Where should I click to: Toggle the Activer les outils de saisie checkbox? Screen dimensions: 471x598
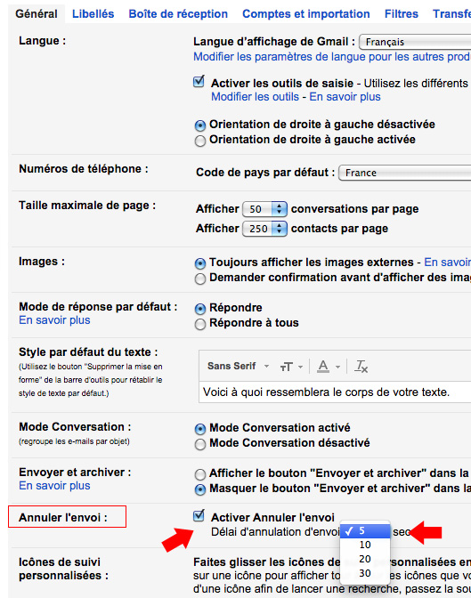pos(199,82)
